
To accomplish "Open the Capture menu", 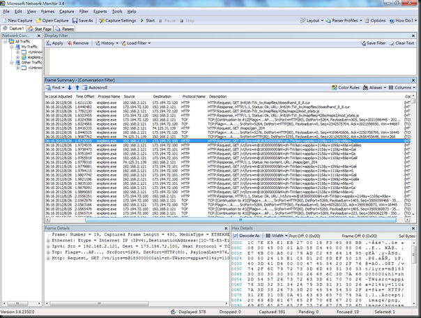I will [x=67, y=12].
